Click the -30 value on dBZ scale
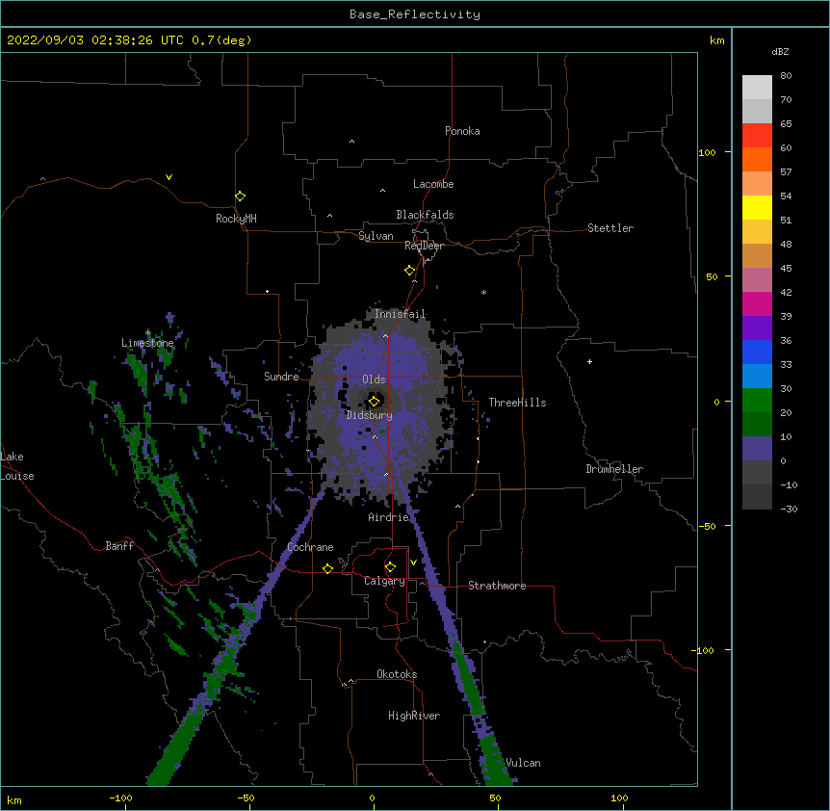The width and height of the screenshot is (830, 811). pos(789,510)
